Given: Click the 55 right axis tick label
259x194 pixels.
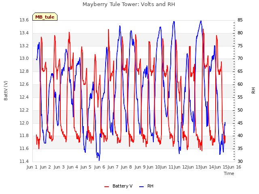Looking at the screenshot, I should click(x=240, y=97).
